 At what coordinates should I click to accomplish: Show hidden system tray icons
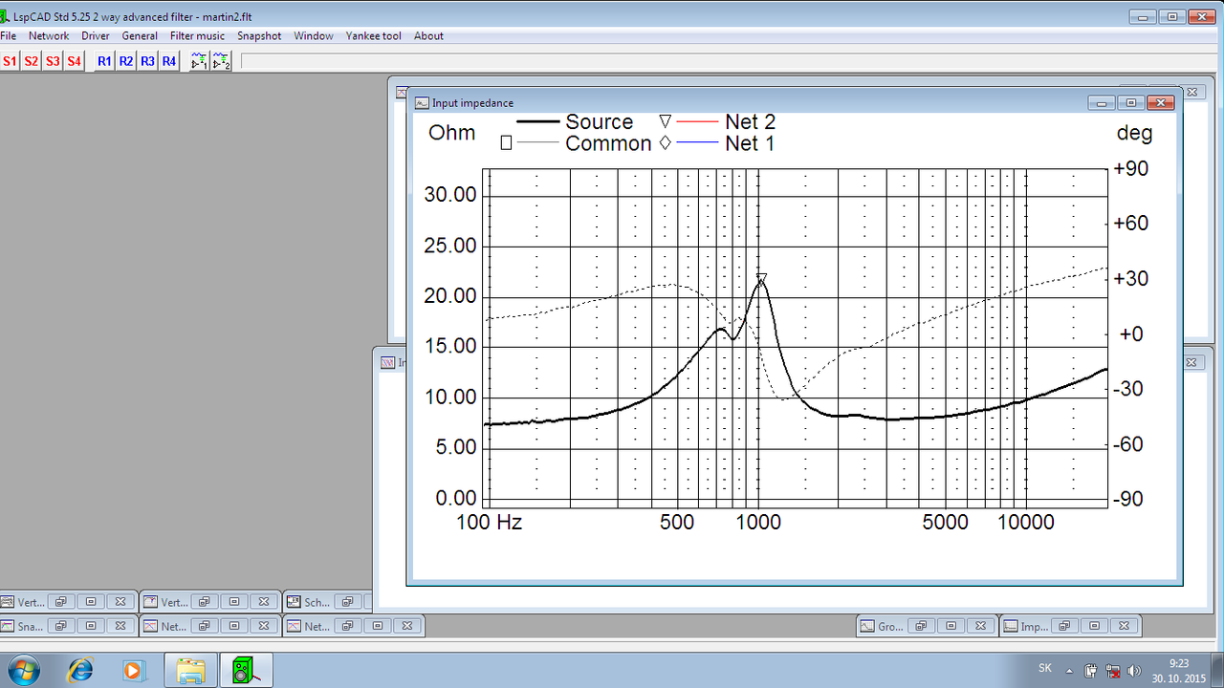[x=1068, y=670]
